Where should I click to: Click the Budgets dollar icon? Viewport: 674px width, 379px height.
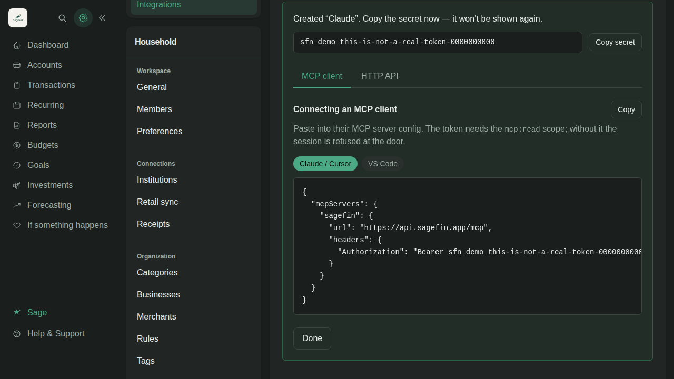click(17, 145)
